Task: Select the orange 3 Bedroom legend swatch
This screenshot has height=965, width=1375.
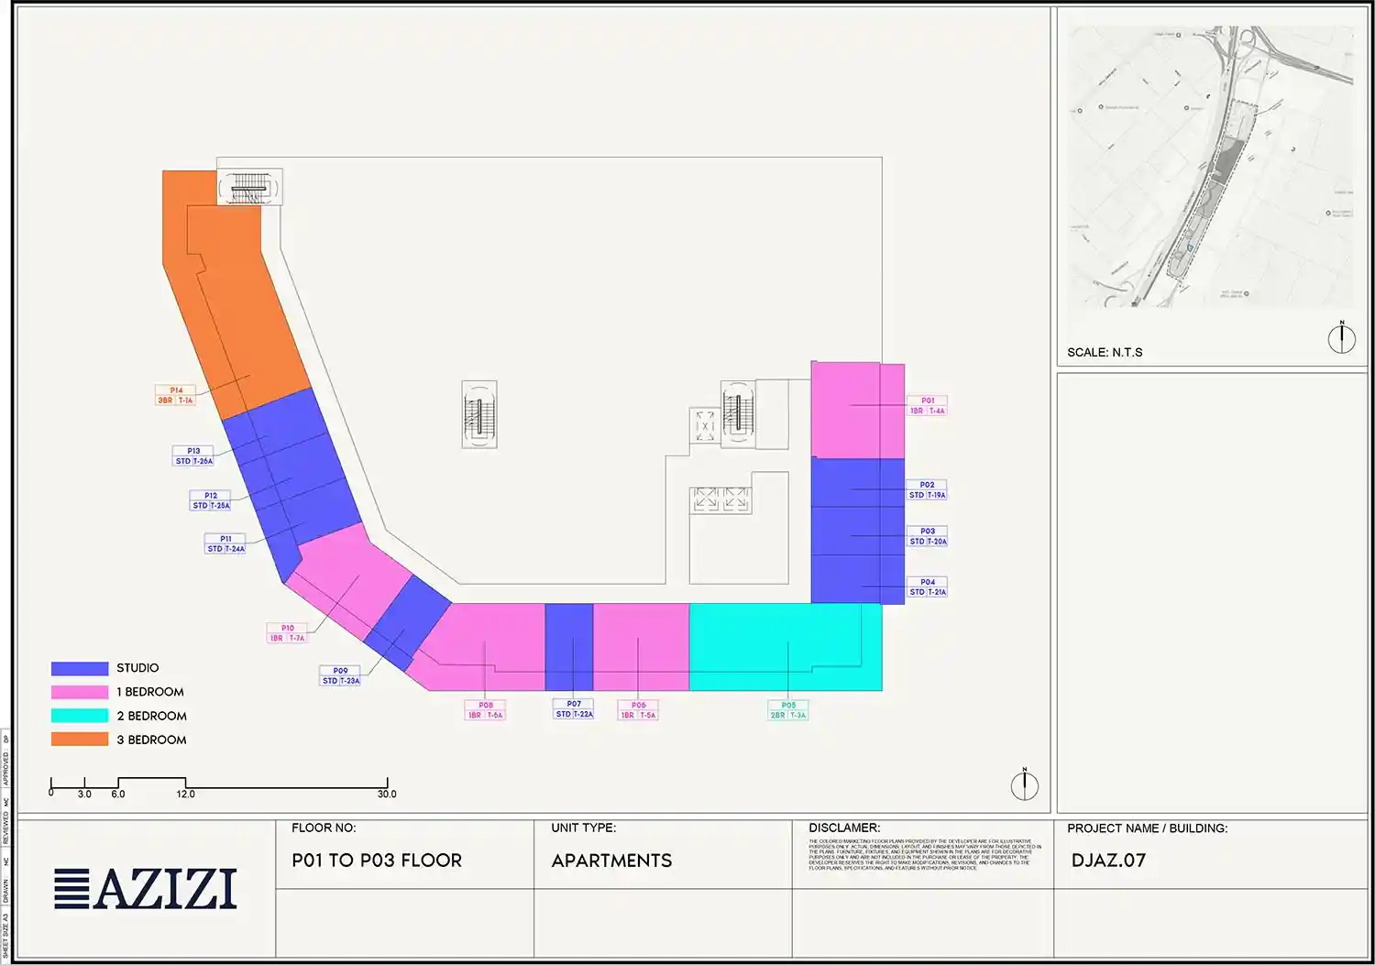Action: (80, 740)
